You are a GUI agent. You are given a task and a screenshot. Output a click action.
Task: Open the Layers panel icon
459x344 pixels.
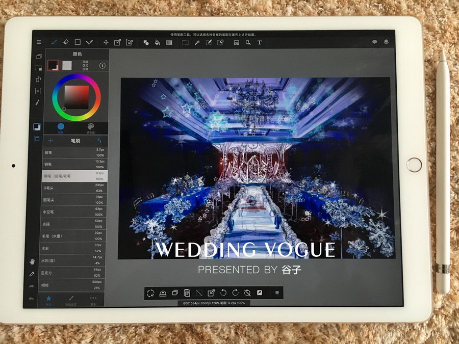[386, 42]
